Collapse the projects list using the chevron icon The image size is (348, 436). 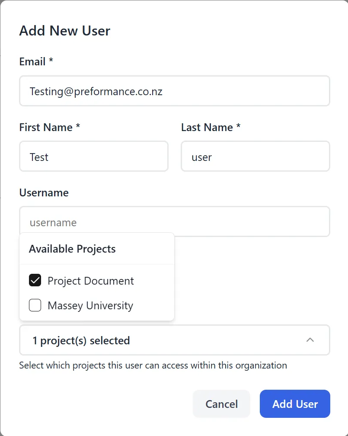click(x=310, y=340)
